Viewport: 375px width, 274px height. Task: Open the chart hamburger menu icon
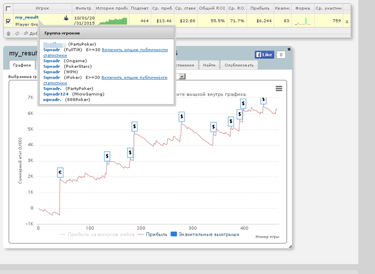279,89
